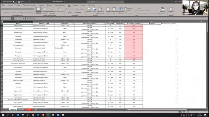Select the Петергоф cell in Город column

[18, 52]
